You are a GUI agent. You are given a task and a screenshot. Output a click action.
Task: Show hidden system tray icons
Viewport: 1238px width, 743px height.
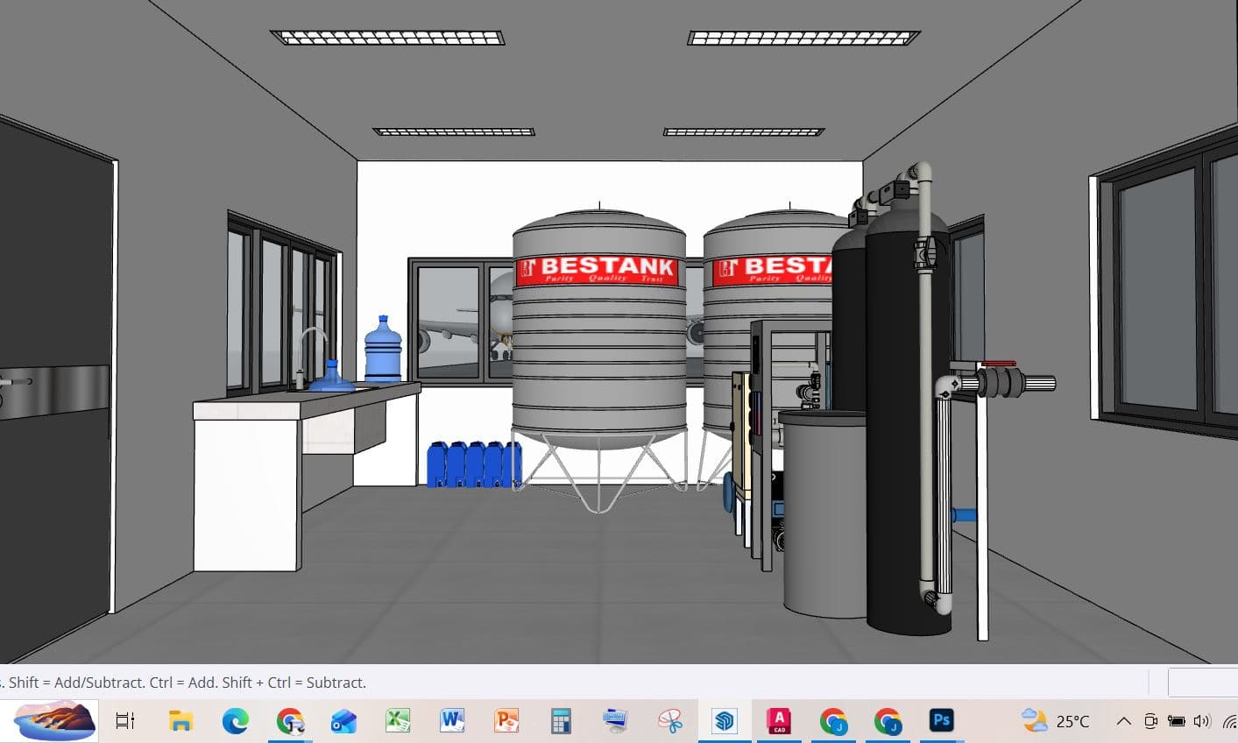tap(1123, 721)
